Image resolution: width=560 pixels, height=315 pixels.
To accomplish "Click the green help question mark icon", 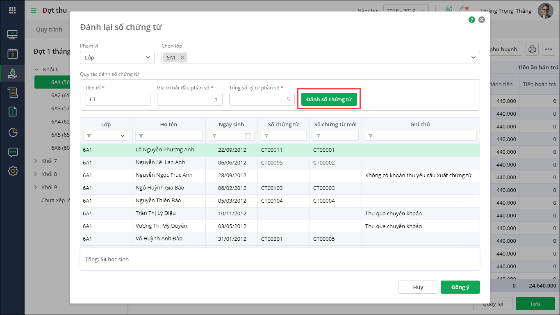I will pos(472,20).
